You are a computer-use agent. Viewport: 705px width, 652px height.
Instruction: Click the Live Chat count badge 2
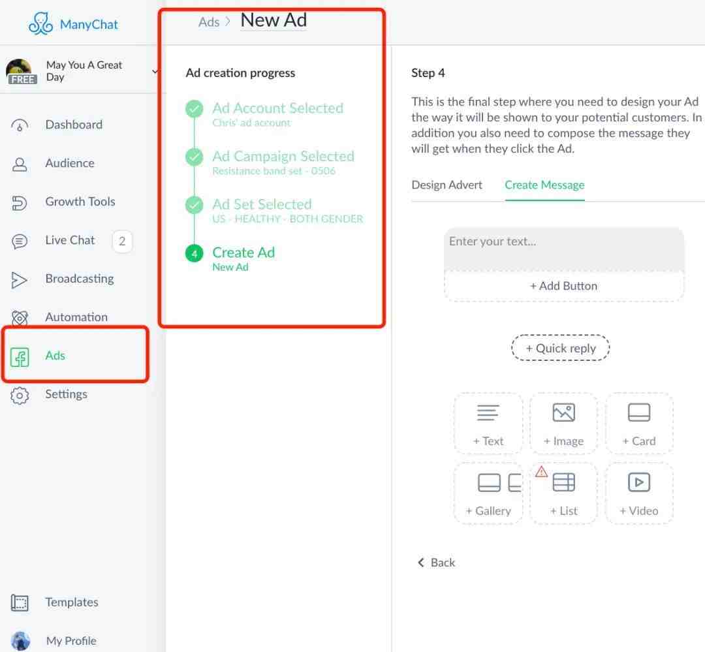(x=122, y=241)
